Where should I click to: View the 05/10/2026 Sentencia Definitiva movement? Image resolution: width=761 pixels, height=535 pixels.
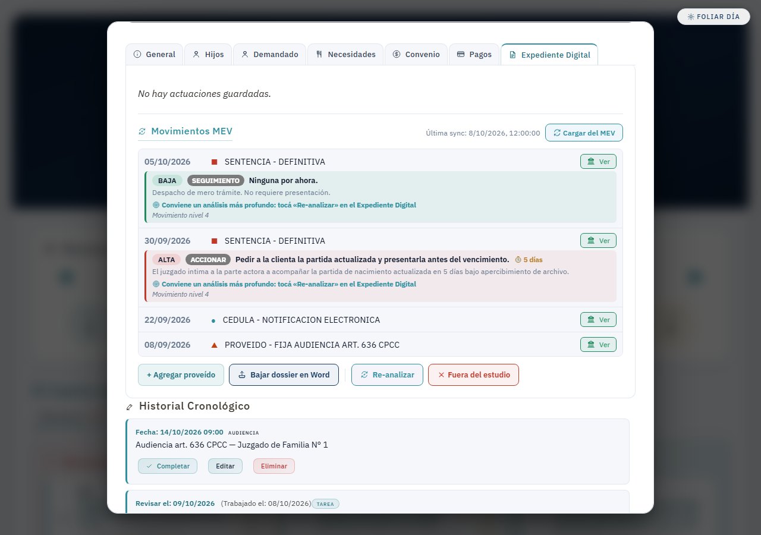(598, 162)
